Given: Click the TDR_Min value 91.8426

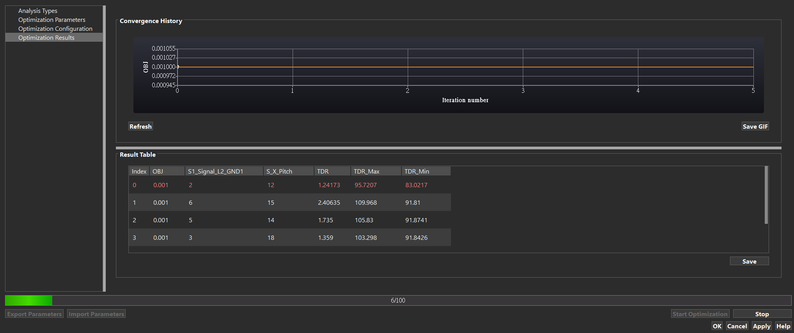Looking at the screenshot, I should click(416, 238).
